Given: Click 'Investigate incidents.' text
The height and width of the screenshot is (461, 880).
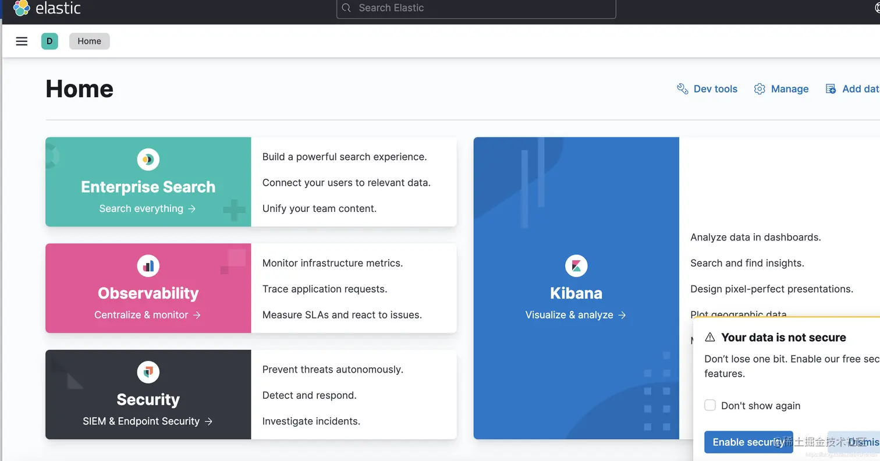Looking at the screenshot, I should click(x=311, y=421).
